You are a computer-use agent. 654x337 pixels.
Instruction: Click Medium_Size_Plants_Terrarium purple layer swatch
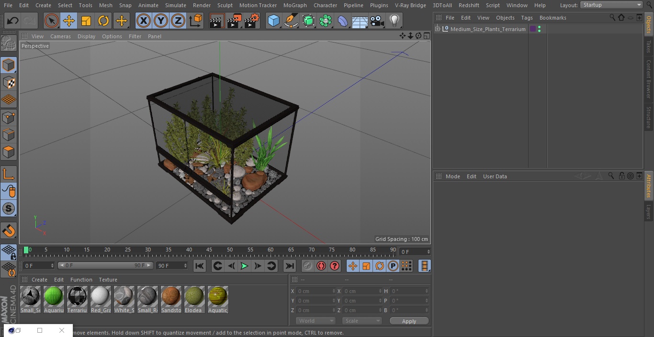point(533,29)
